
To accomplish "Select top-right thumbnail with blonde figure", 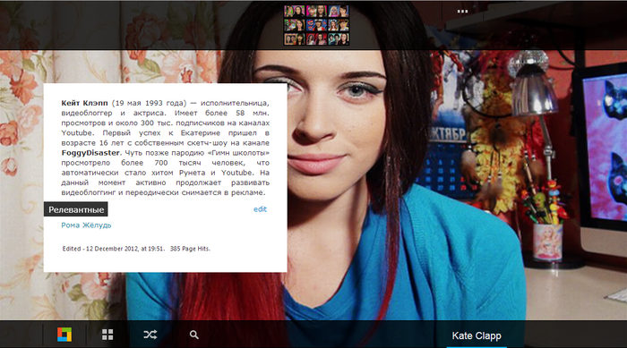I will pos(339,12).
